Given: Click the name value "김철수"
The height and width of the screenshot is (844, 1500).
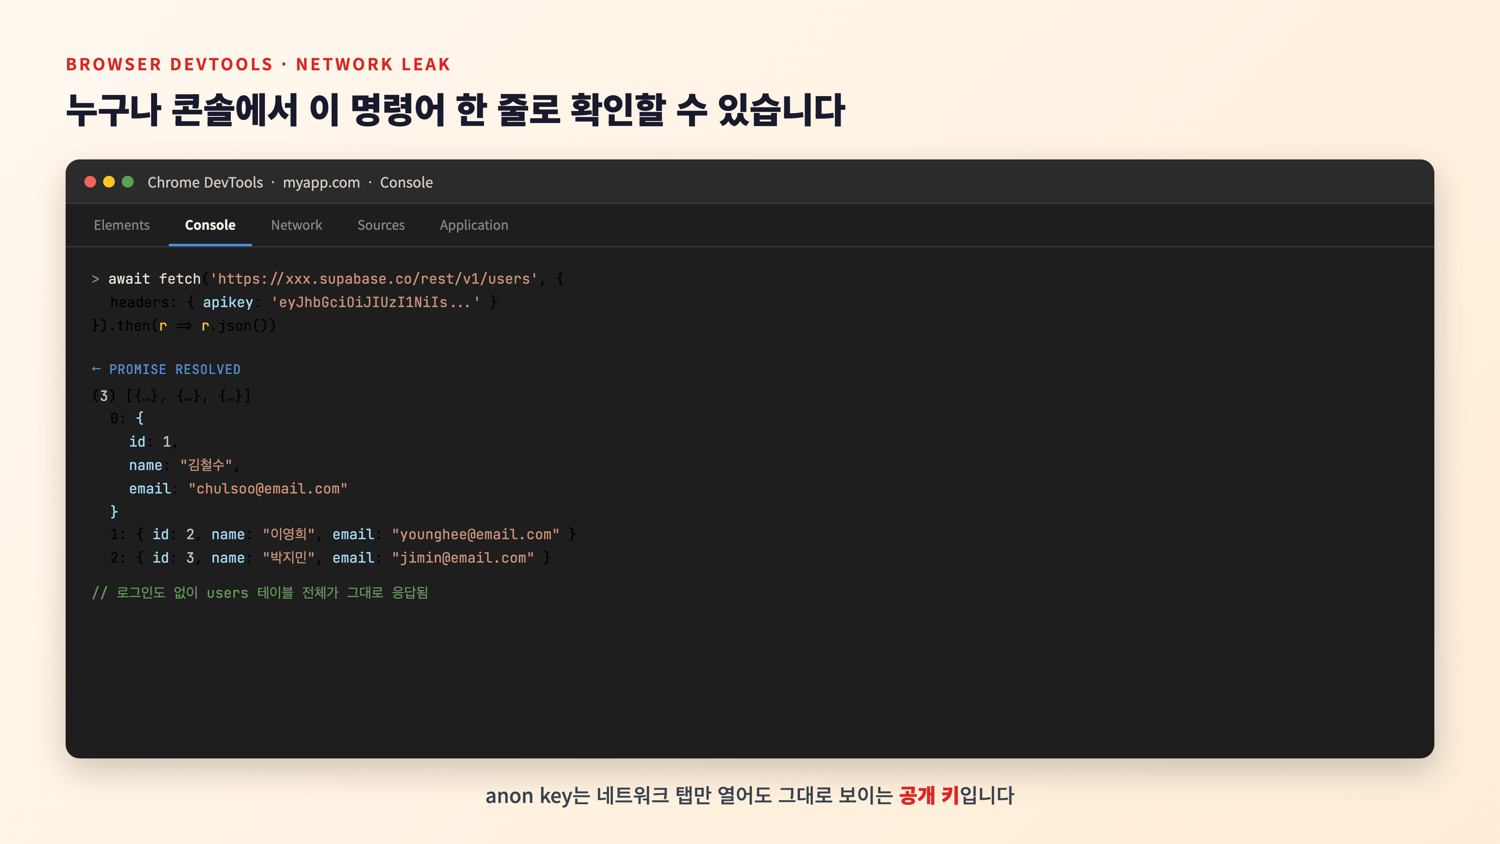Looking at the screenshot, I should pyautogui.click(x=206, y=465).
